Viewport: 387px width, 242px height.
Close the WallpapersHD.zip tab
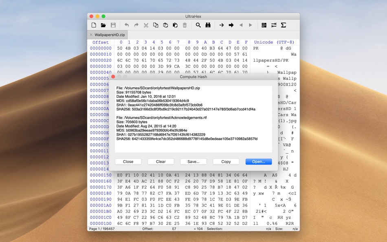pos(91,35)
